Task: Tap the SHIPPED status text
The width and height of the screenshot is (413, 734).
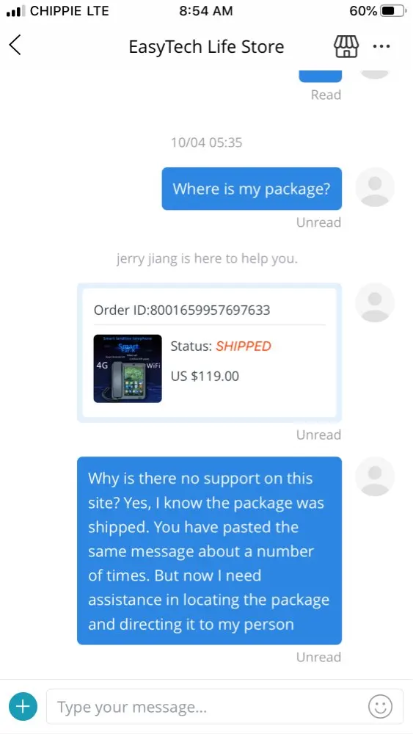Action: [244, 346]
